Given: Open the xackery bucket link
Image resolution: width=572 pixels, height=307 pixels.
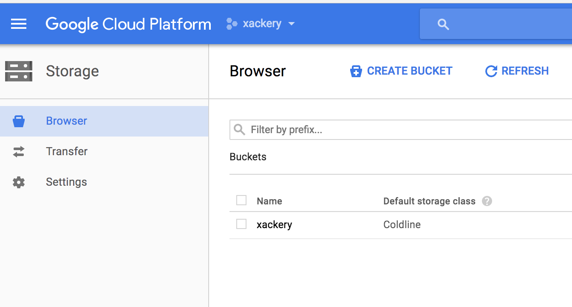Looking at the screenshot, I should 275,224.
